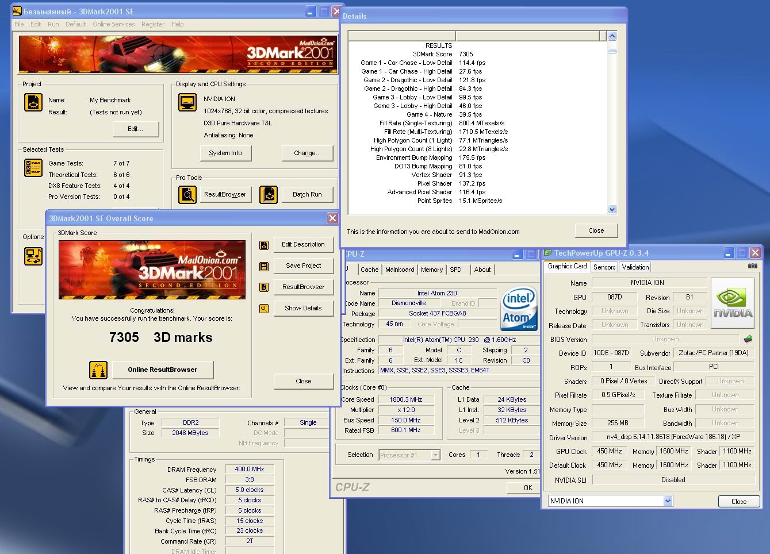Click the icon beside ResultBrowser in Overall Score dialog

264,287
